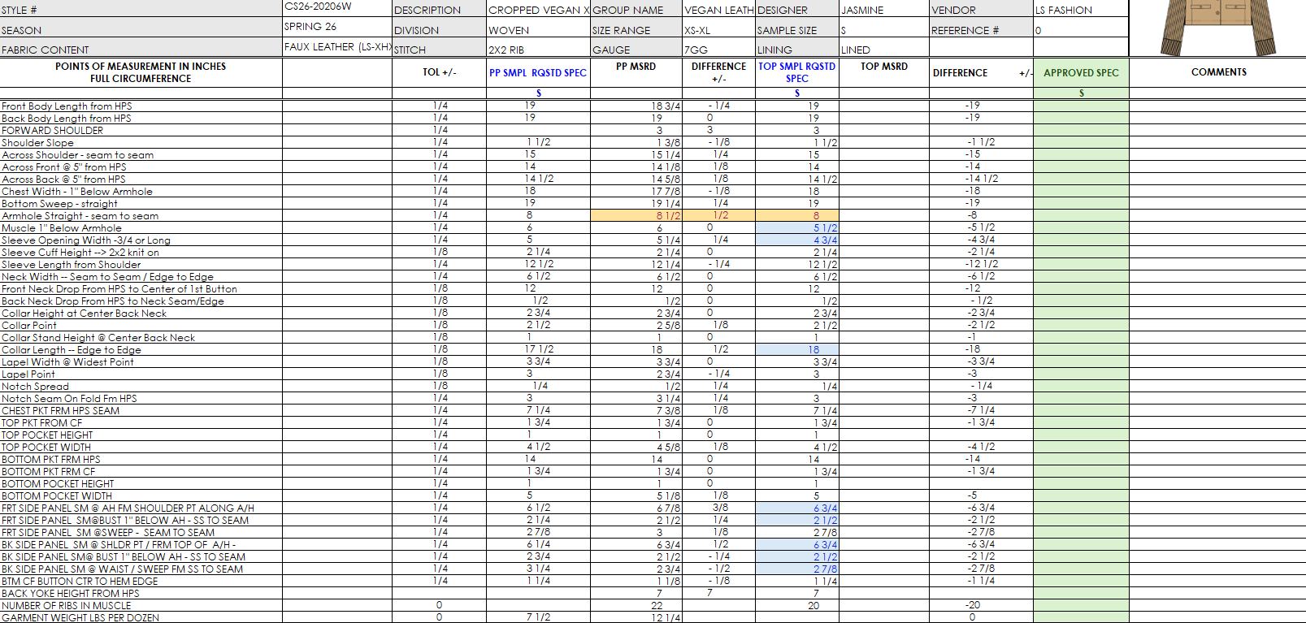Click blue 5 1/2 cell in Muscle row
Viewport: 1306px width, 623px height.
tap(797, 228)
